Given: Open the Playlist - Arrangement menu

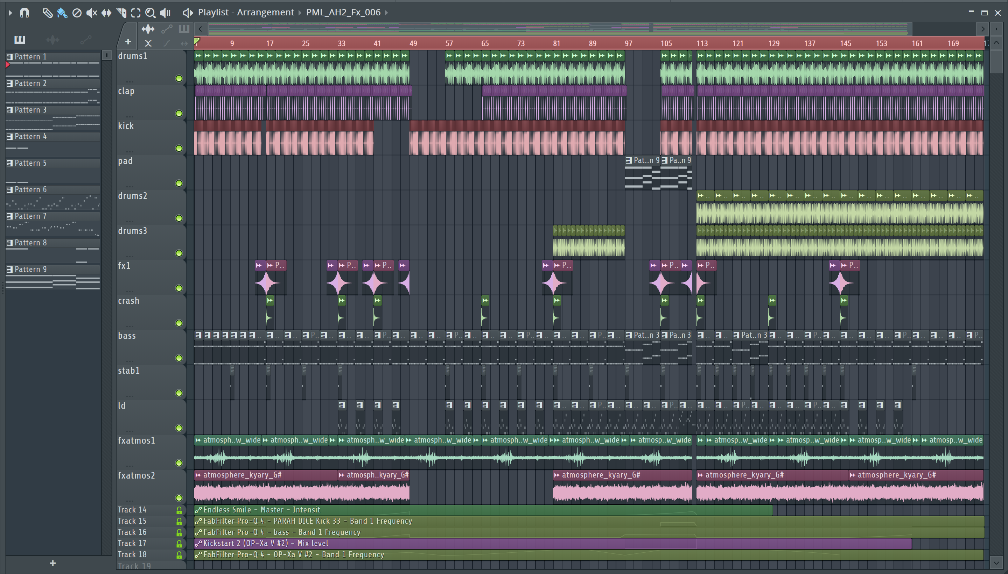Looking at the screenshot, I should tap(246, 13).
